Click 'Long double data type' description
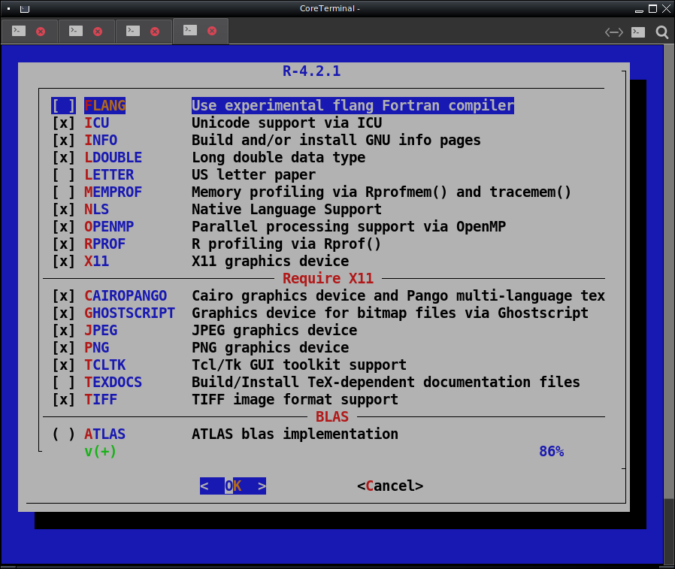The image size is (675, 569). coord(279,158)
